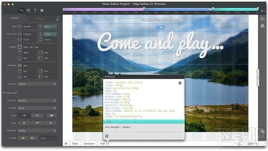This screenshot has height=151, width=268.
Task: Set Float to right
Action: [x=37, y=115]
